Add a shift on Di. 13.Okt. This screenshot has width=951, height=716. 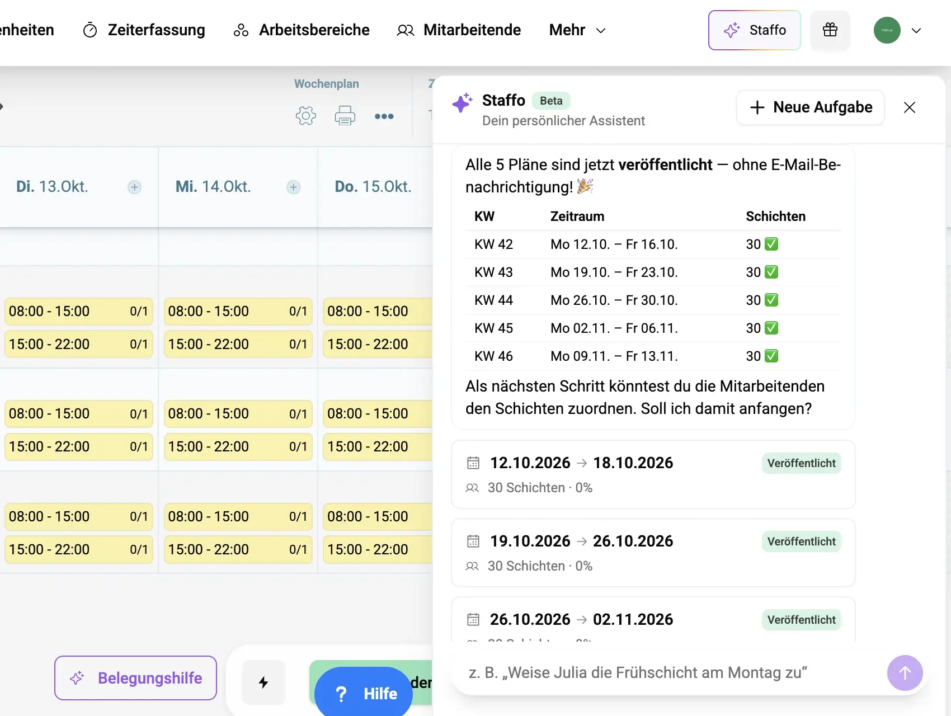134,187
